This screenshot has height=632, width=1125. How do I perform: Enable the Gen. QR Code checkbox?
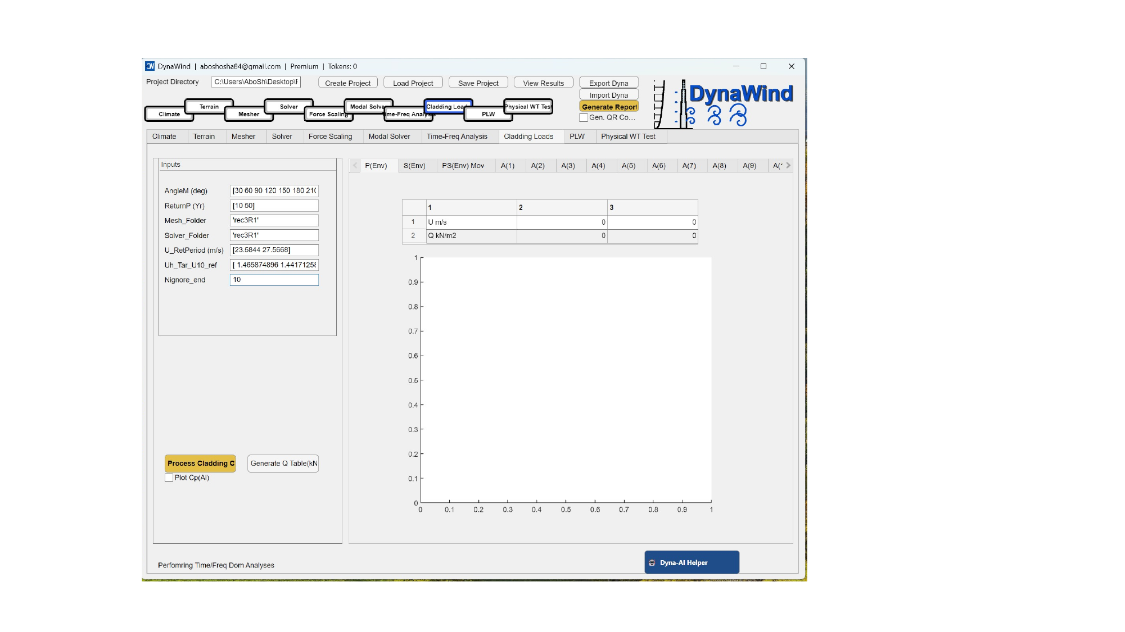[584, 117]
